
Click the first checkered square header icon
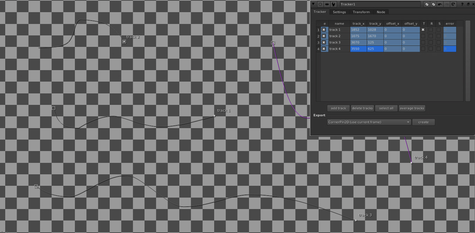pyautogui.click(x=427, y=4)
